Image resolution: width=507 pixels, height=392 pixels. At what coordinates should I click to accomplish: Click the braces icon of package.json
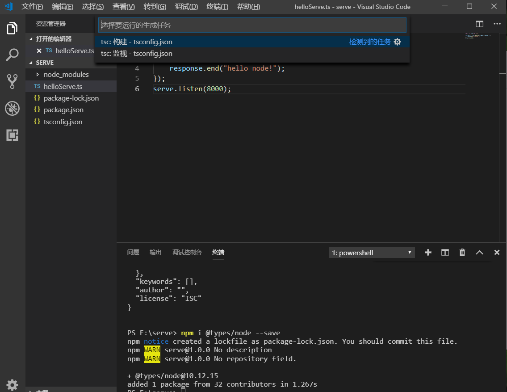37,110
